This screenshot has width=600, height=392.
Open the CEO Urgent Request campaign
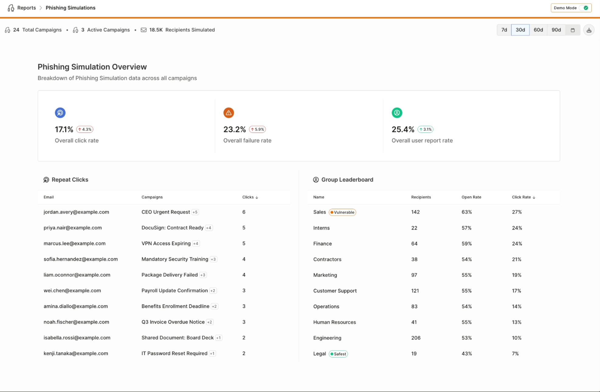[166, 212]
